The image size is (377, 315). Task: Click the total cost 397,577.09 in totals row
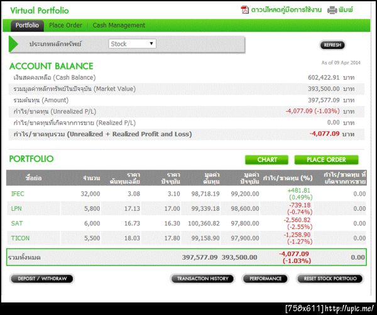pos(200,257)
